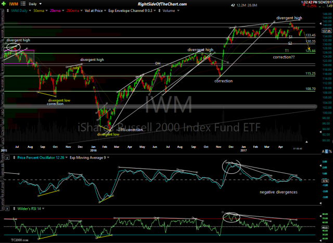The height and width of the screenshot is (243, 333).
Task: Click the 'DH' annotation on chart
Action: (158, 63)
